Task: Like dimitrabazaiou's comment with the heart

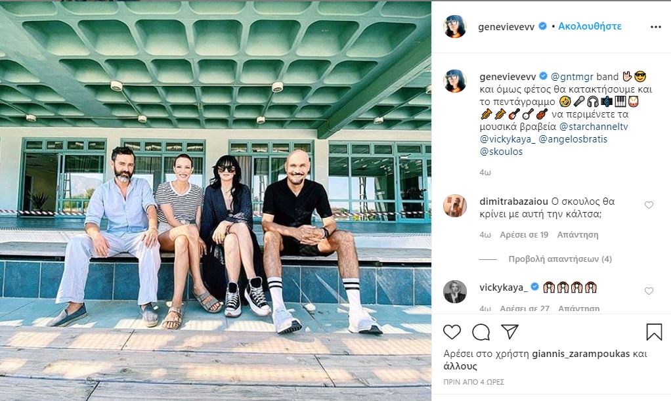Action: click(649, 205)
